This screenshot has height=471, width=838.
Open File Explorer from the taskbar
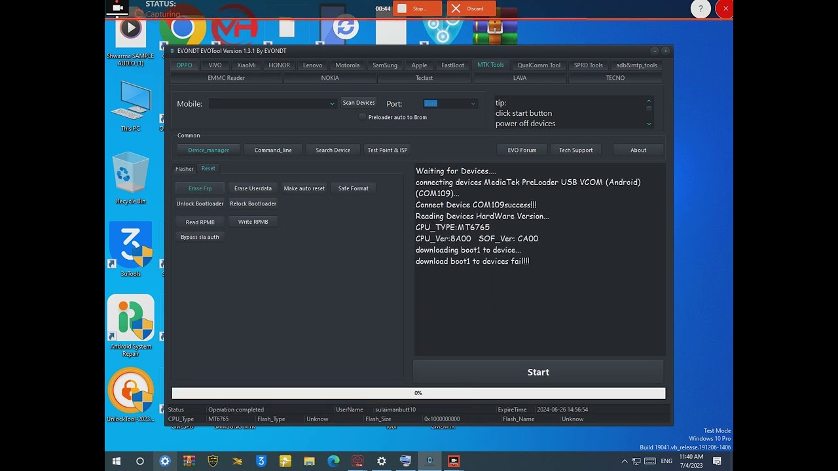[309, 461]
